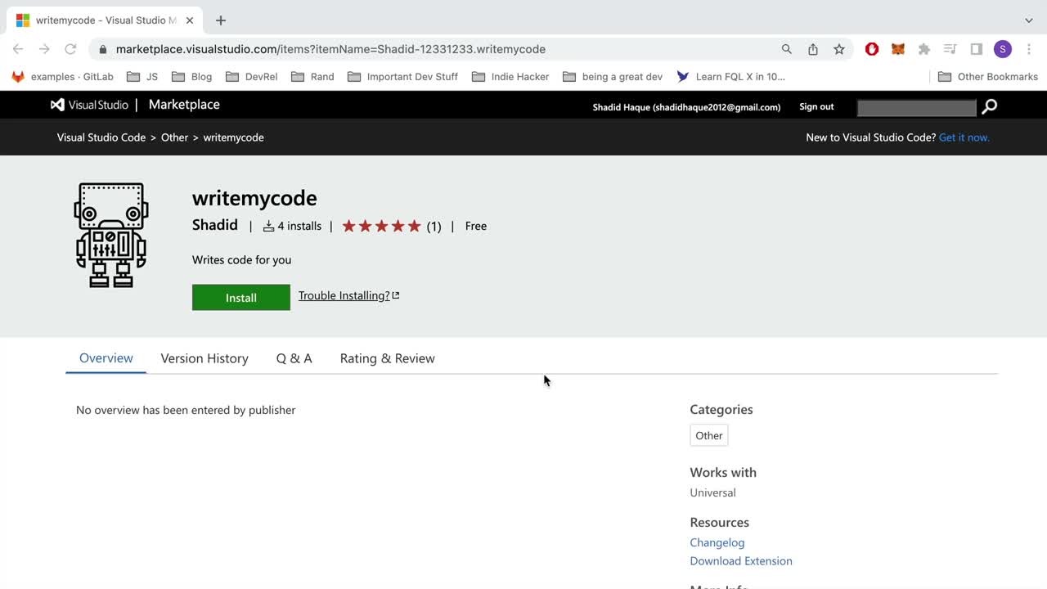This screenshot has width=1047, height=589.
Task: Click the zoom magnifier icon in address bar
Action: click(787, 49)
